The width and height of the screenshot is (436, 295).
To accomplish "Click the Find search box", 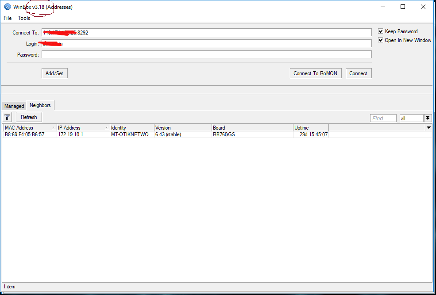I will (383, 119).
